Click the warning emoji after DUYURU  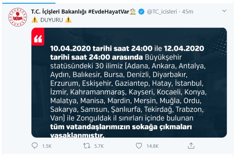[x=68, y=20]
